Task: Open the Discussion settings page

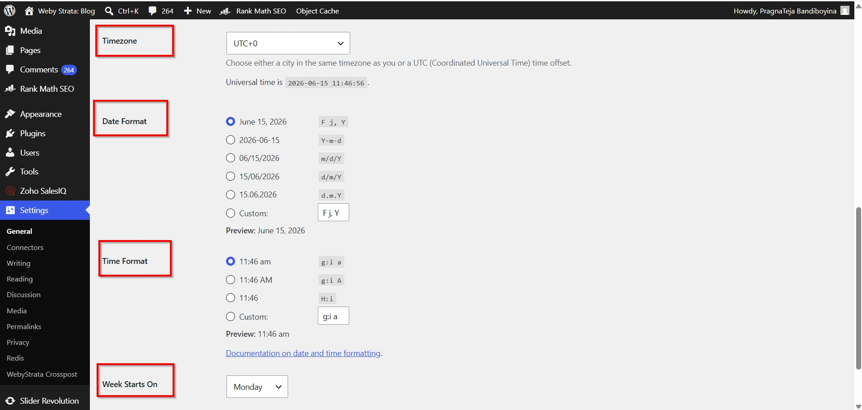Action: [23, 295]
